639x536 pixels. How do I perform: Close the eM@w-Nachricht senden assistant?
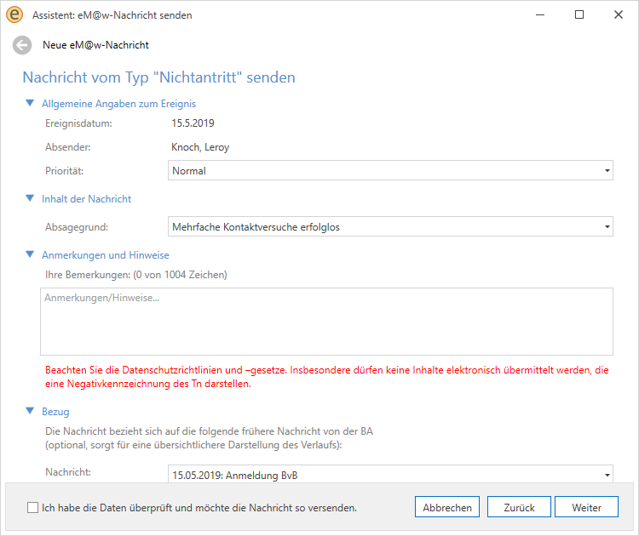click(619, 14)
